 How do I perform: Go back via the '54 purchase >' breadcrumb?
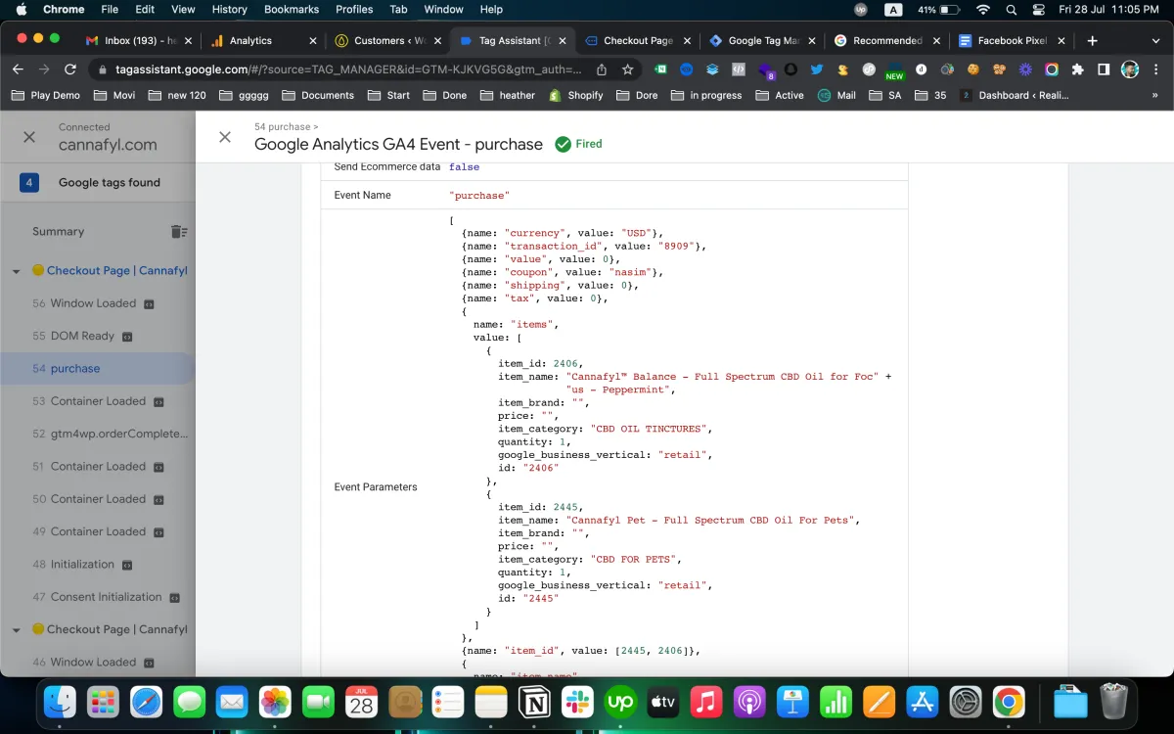coord(286,127)
